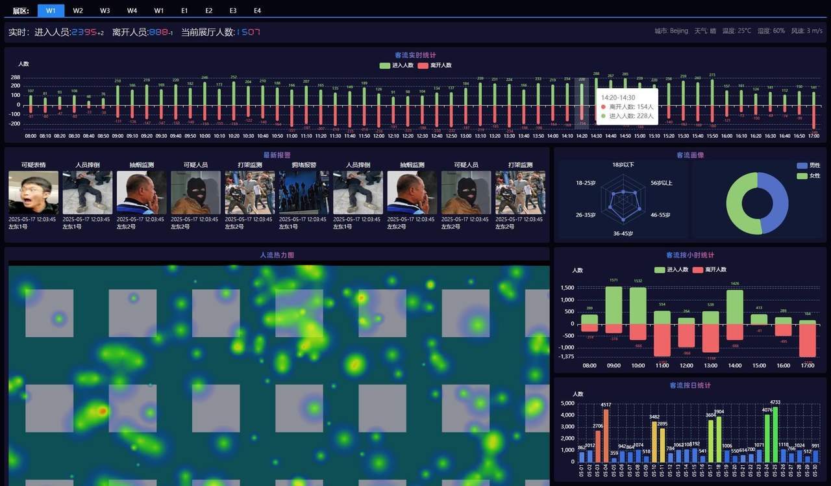Toggle the 男性 legend in 客流画像

point(809,166)
